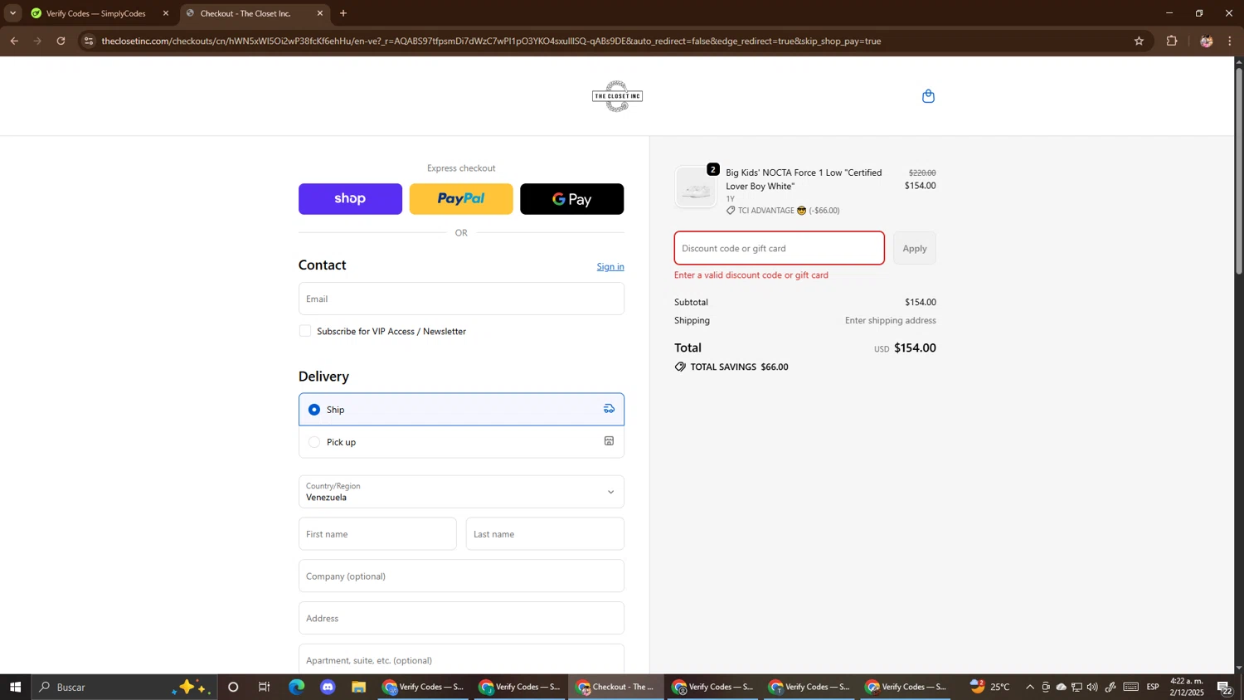The height and width of the screenshot is (700, 1244).
Task: Open Discord from taskbar
Action: pos(328,687)
